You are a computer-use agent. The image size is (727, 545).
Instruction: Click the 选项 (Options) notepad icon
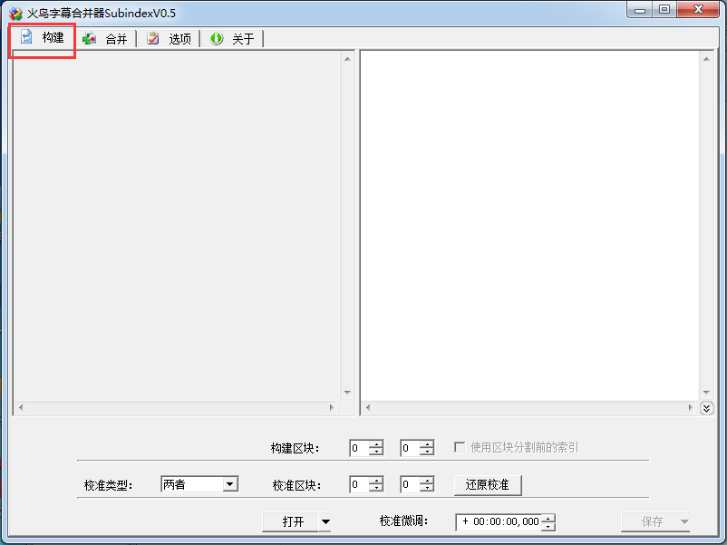click(153, 38)
